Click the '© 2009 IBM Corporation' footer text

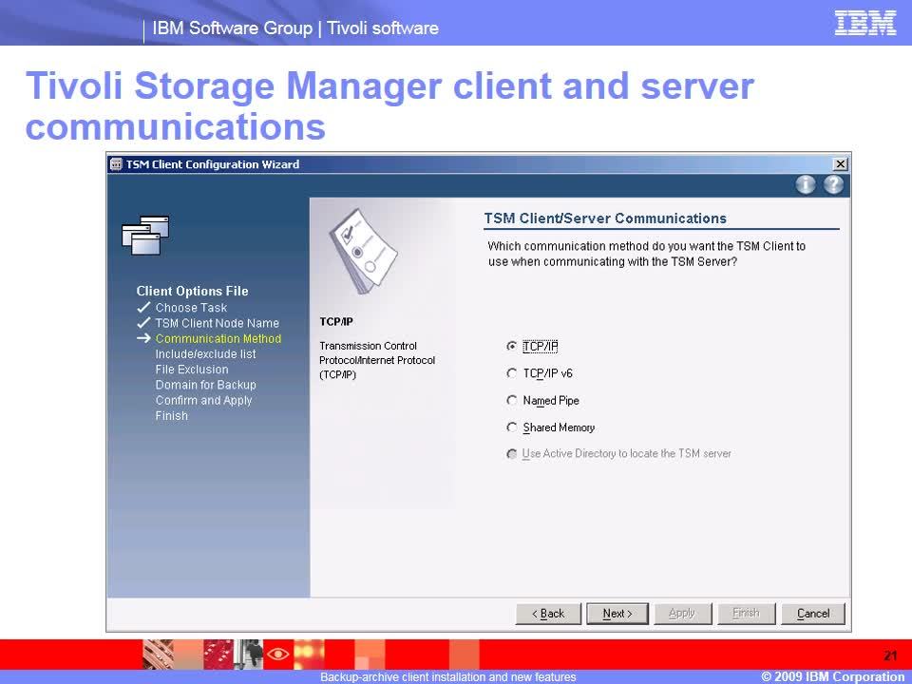pos(832,676)
